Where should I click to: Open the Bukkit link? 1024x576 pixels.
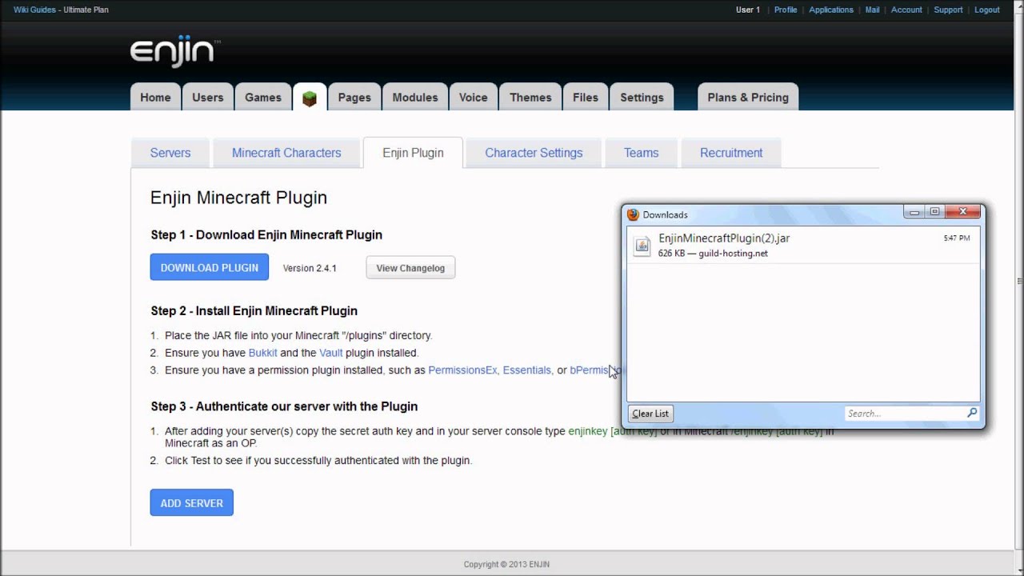coord(262,353)
